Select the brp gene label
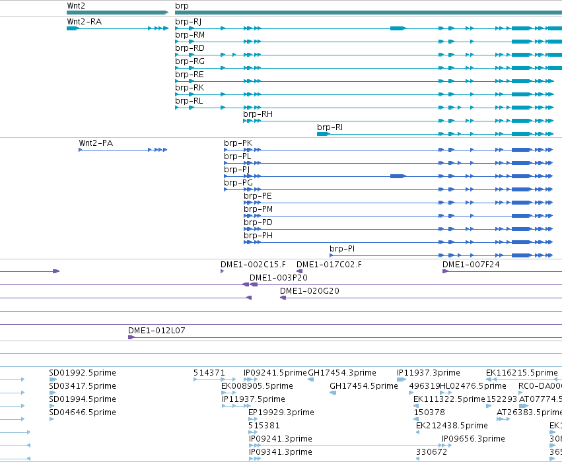 pyautogui.click(x=182, y=6)
